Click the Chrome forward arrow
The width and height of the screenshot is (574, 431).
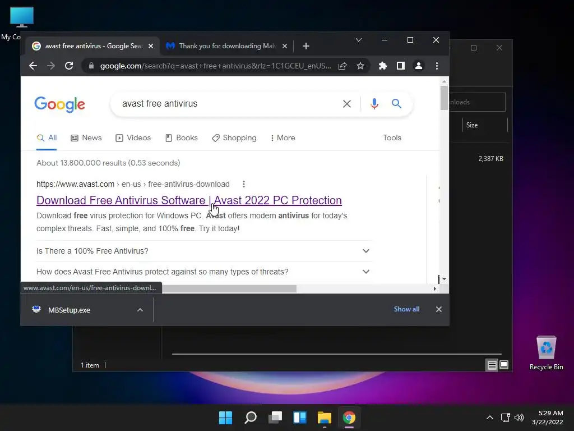tap(51, 66)
